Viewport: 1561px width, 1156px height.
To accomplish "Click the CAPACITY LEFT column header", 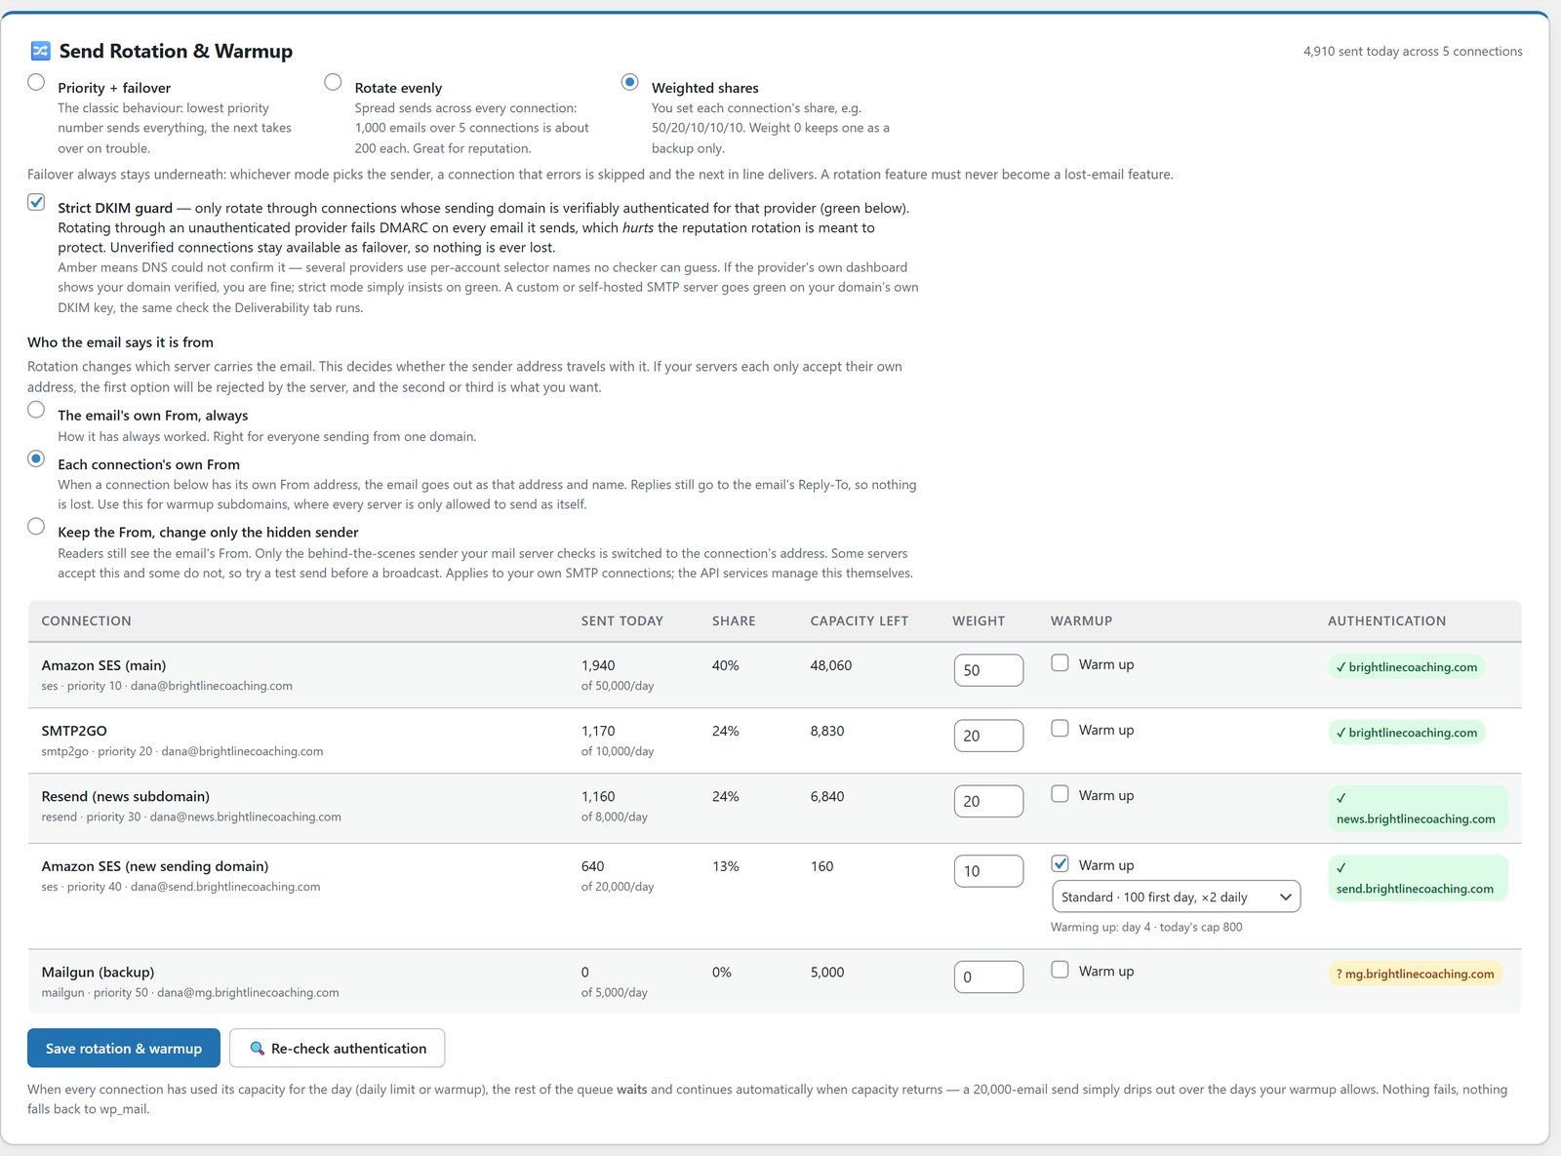I will pos(860,620).
